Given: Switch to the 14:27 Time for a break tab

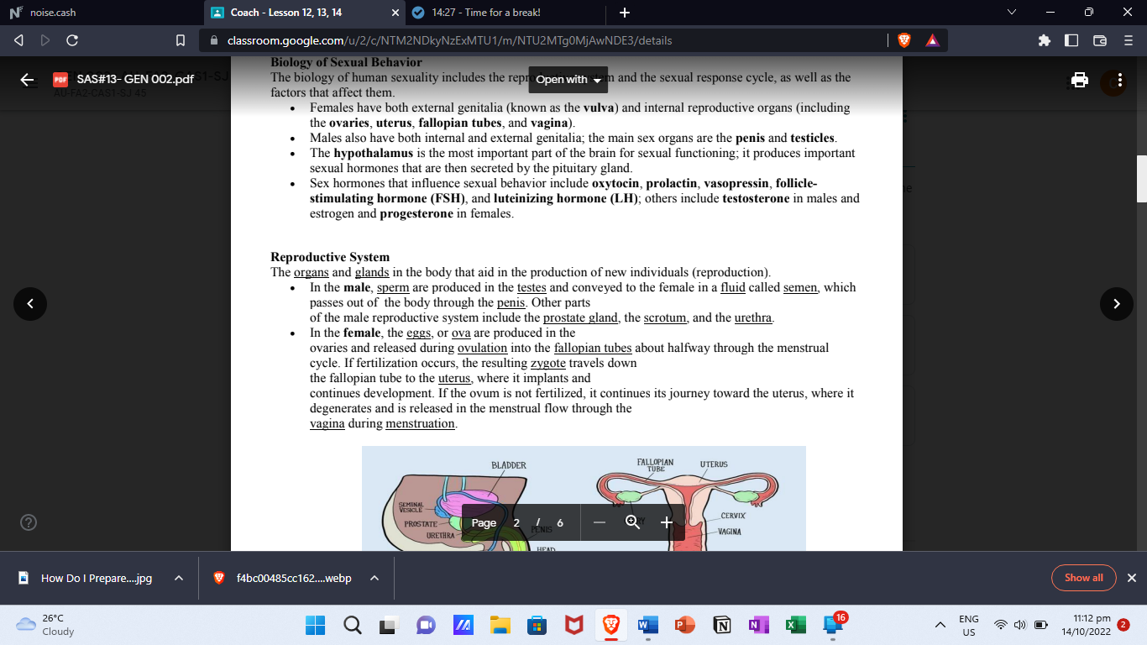Looking at the screenshot, I should (x=507, y=13).
